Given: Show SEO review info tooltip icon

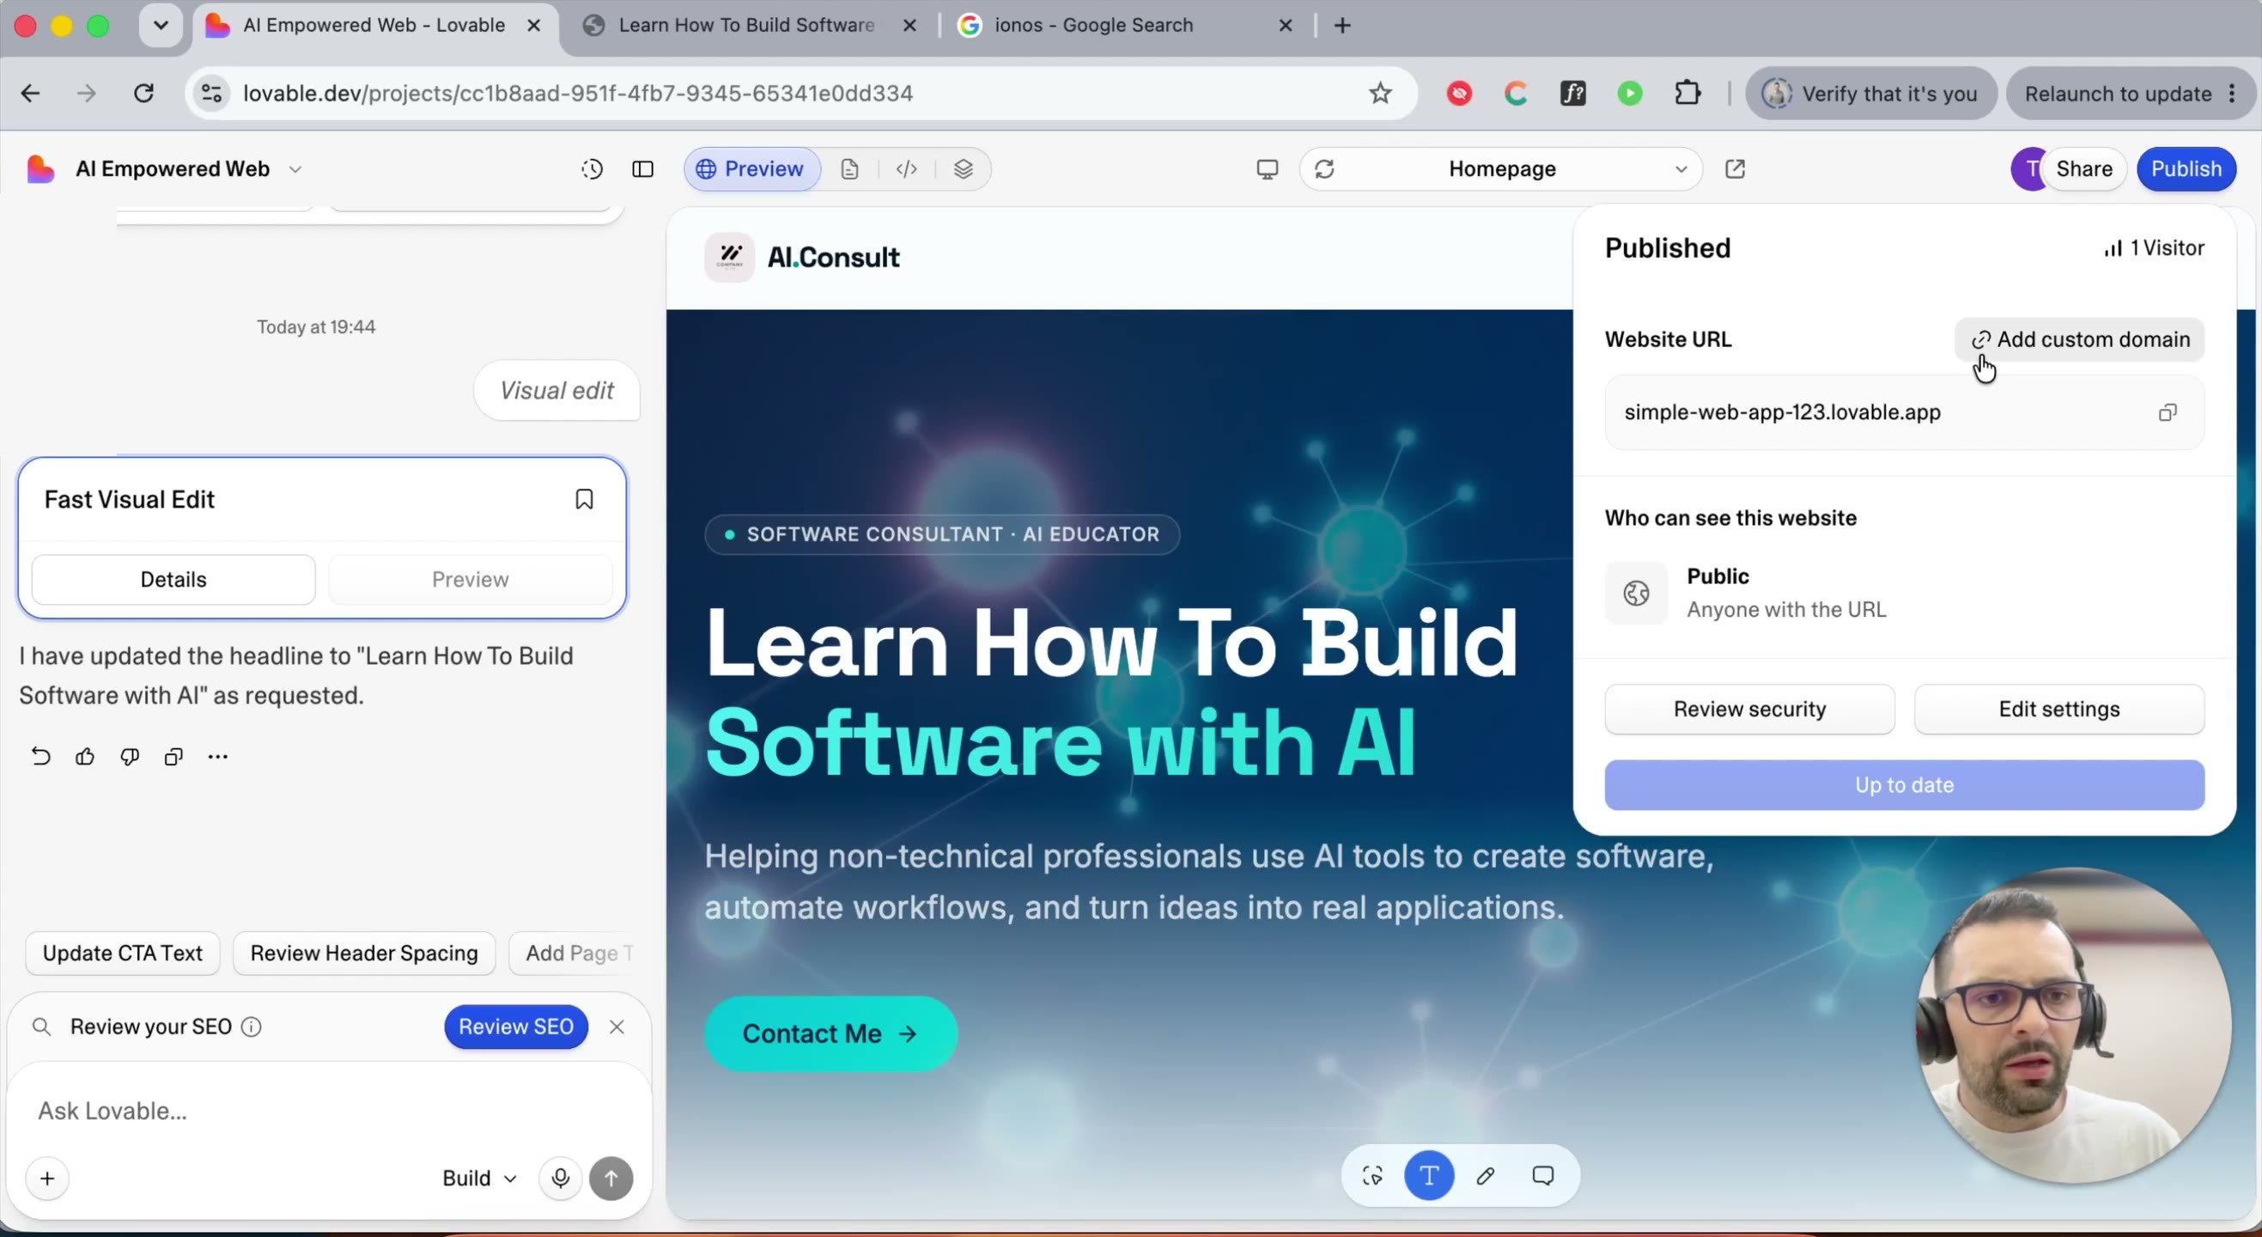Looking at the screenshot, I should [x=251, y=1027].
